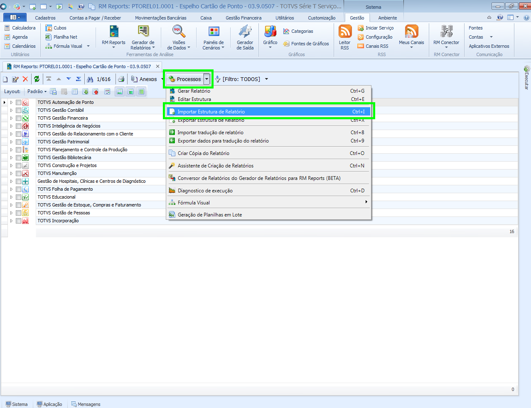Select Editar Estrutura menu item
The width and height of the screenshot is (531, 408).
[268, 99]
